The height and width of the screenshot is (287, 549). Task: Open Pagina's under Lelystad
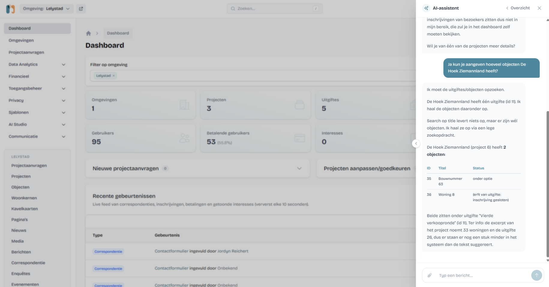tap(19, 219)
